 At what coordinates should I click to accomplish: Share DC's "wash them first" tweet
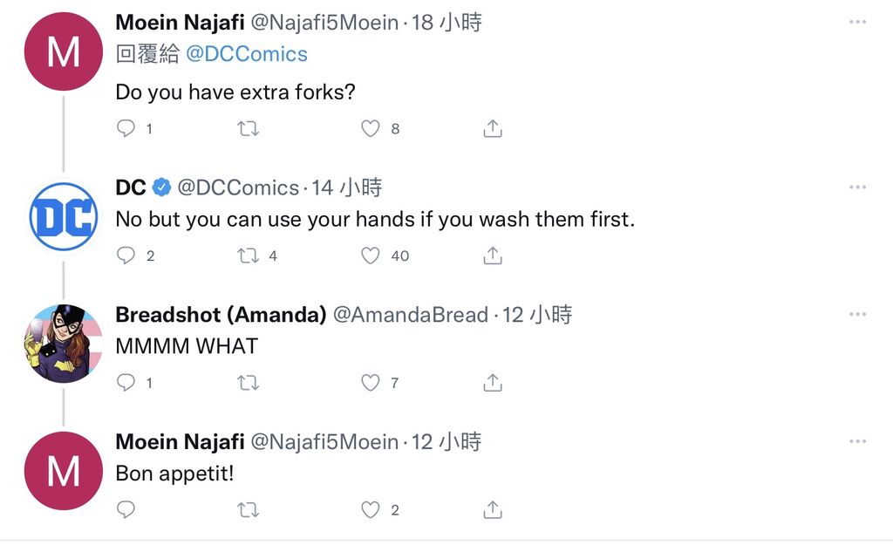tap(493, 256)
